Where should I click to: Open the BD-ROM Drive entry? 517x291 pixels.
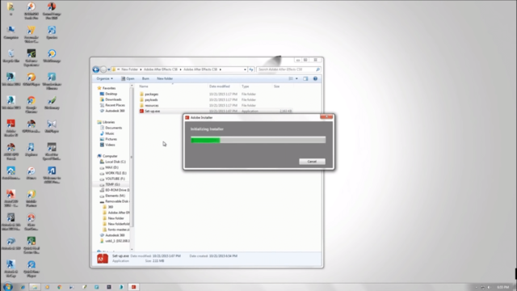pos(116,190)
